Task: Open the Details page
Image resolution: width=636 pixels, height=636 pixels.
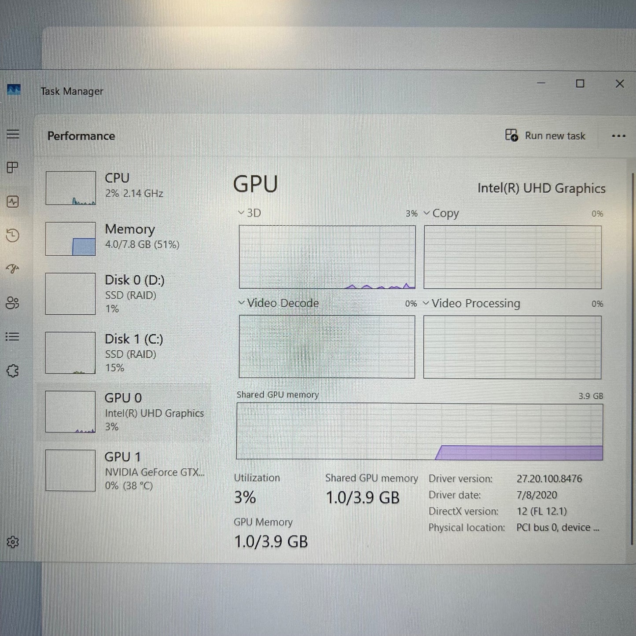Action: 12,337
